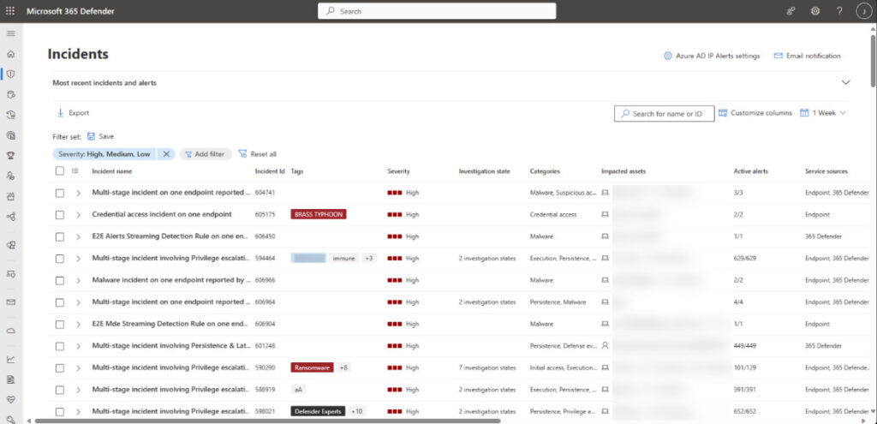
Task: Open Azure AD IP Alerts settings
Action: pos(712,56)
